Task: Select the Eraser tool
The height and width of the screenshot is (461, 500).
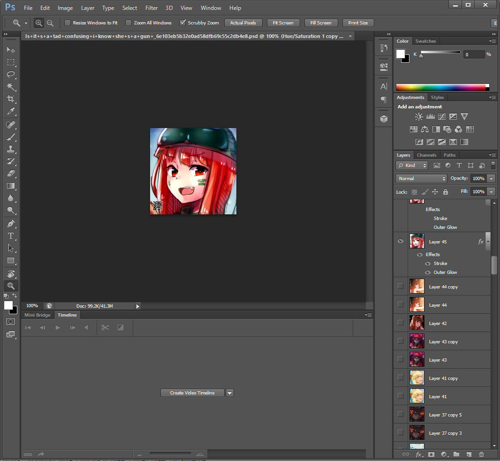Action: click(11, 174)
